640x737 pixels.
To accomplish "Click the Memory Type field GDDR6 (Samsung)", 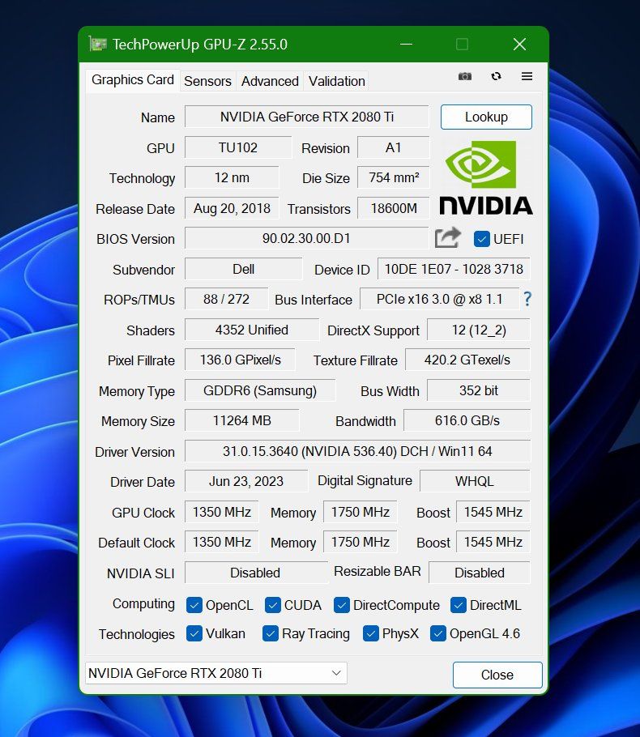I will pos(260,390).
